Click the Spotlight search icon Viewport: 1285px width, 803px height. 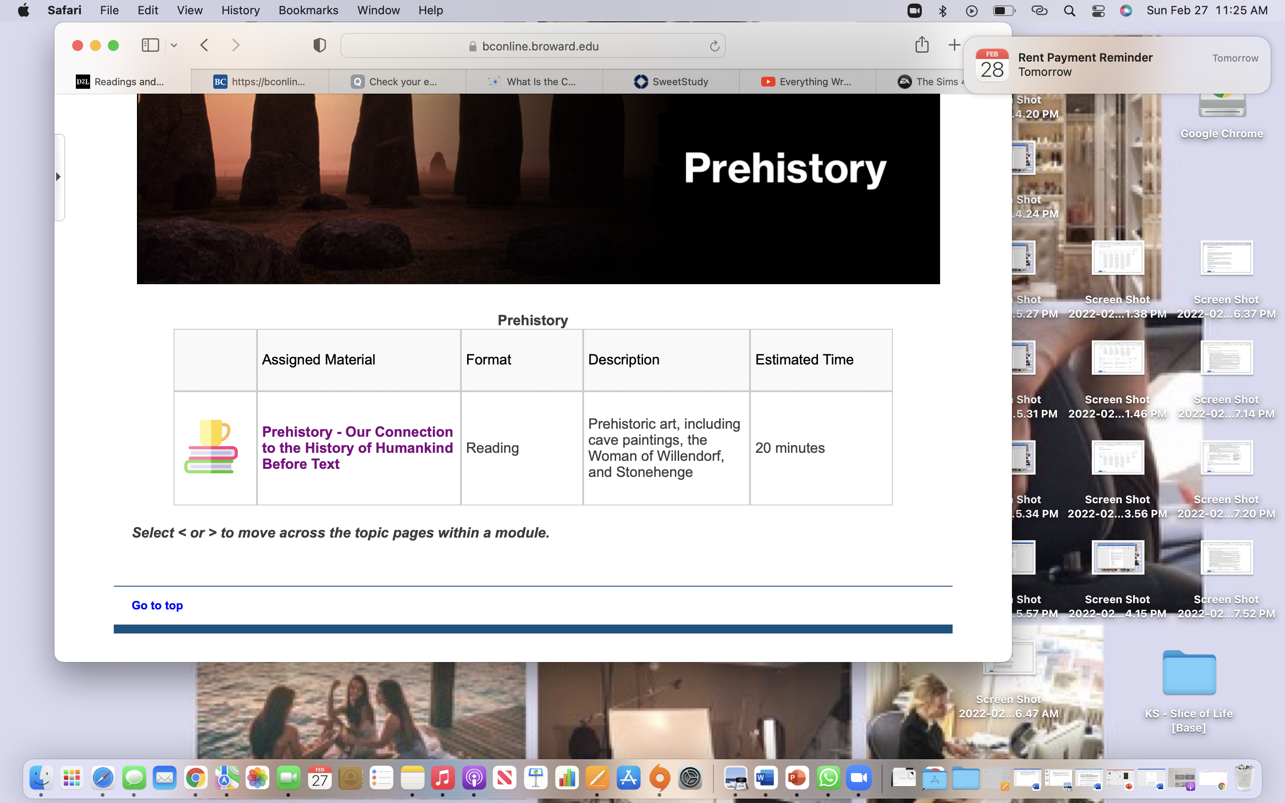1069,11
